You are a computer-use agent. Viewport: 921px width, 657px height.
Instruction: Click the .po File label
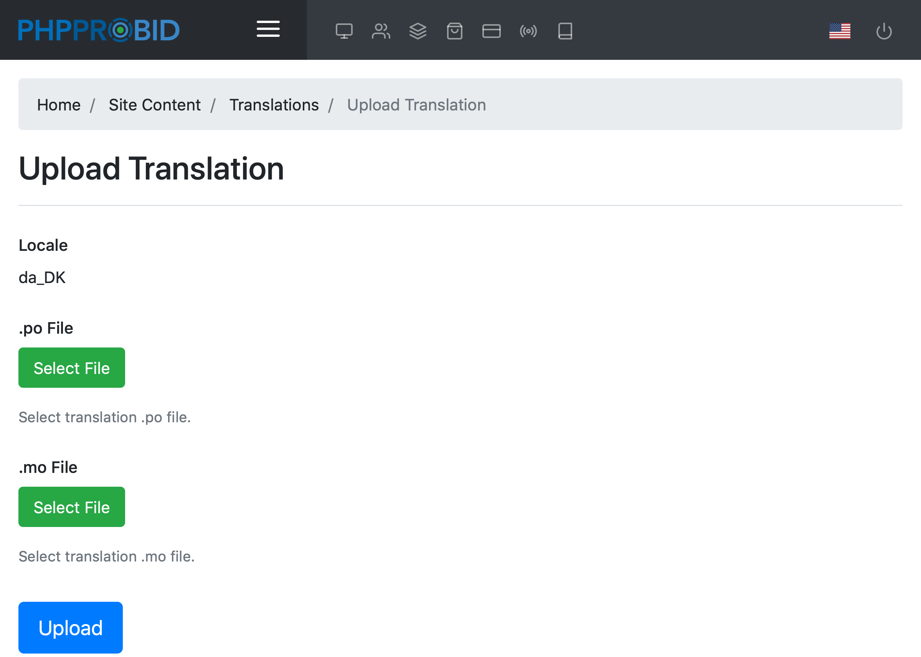pos(46,328)
